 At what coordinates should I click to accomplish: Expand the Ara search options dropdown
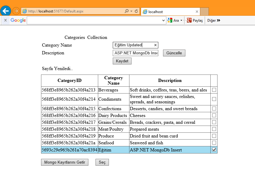[x=181, y=20]
